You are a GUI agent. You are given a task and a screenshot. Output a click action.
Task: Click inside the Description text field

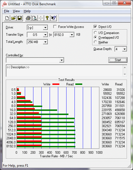point(64,71)
